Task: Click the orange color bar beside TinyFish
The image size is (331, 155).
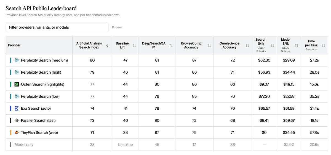Action: pyautogui.click(x=10, y=132)
